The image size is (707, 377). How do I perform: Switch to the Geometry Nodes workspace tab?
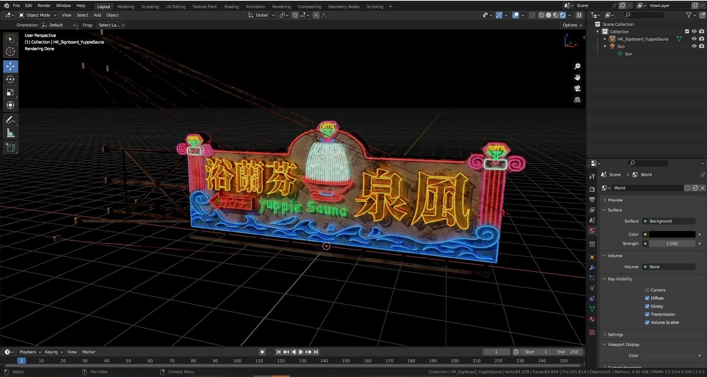tap(344, 6)
